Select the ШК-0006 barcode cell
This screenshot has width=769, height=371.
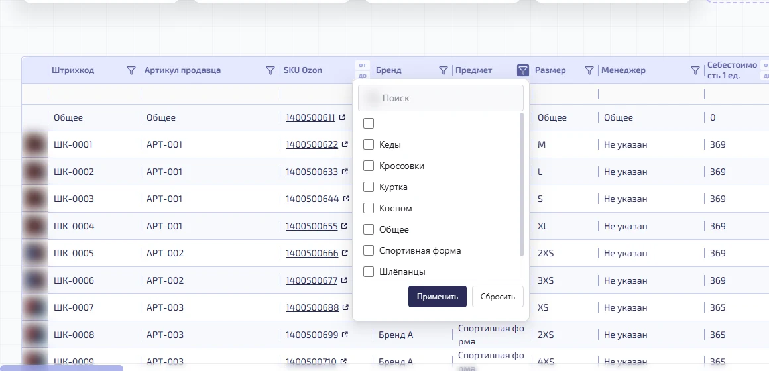click(73, 280)
